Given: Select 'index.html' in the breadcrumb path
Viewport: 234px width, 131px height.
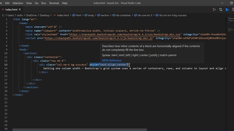Looking at the screenshot, I should (63, 15).
